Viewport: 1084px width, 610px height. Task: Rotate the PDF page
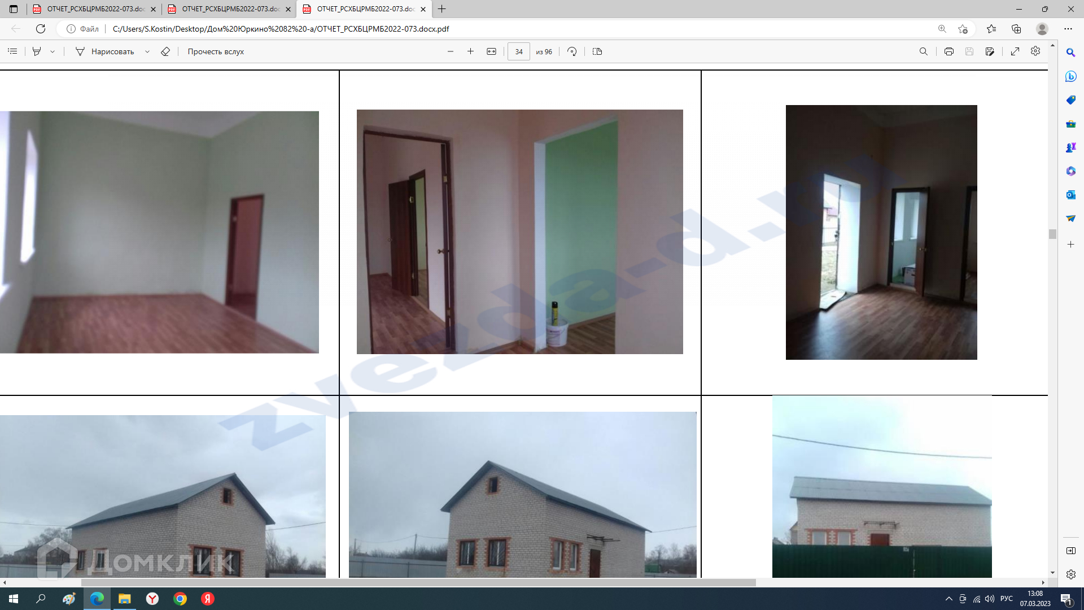point(572,51)
